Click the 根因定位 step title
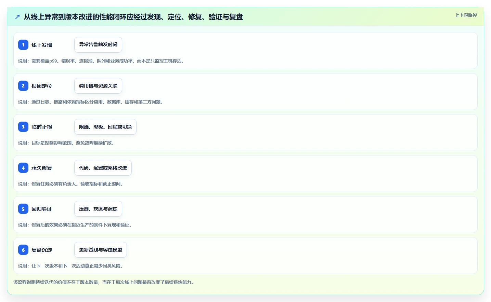Viewport: 491px width, 302px height. click(x=42, y=86)
